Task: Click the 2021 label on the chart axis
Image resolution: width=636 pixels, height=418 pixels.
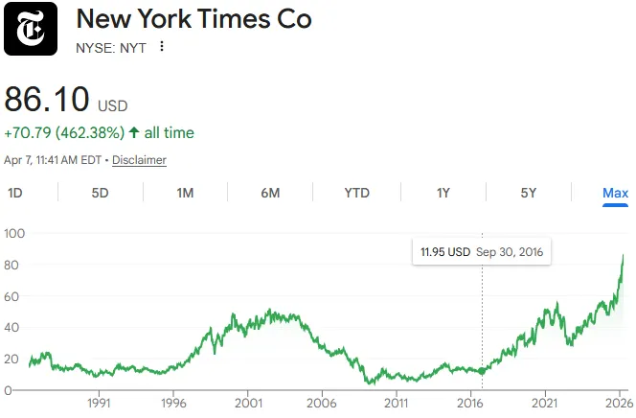Action: tap(545, 406)
